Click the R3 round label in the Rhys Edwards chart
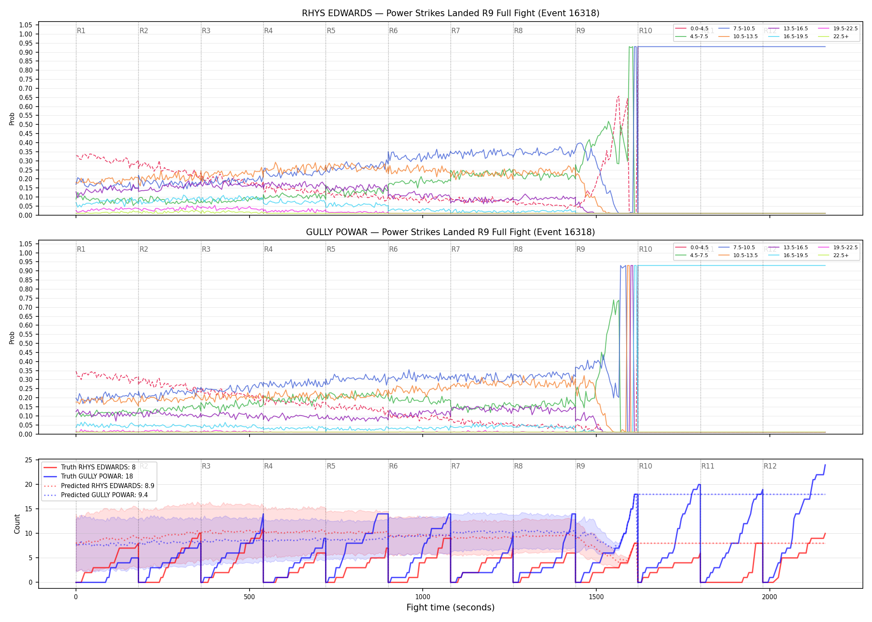Screen dimensions: 872x622 click(x=206, y=31)
